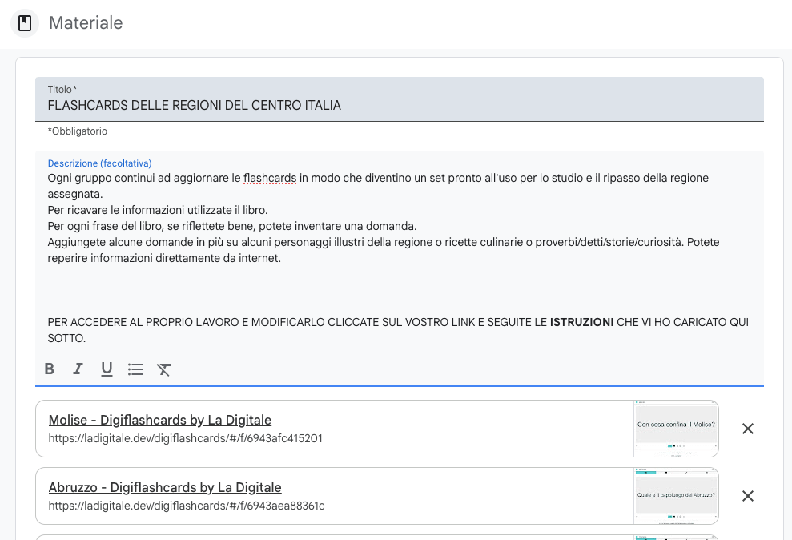
Task: Click the "Descrizione (facoltativa)" field label
Action: tap(99, 163)
